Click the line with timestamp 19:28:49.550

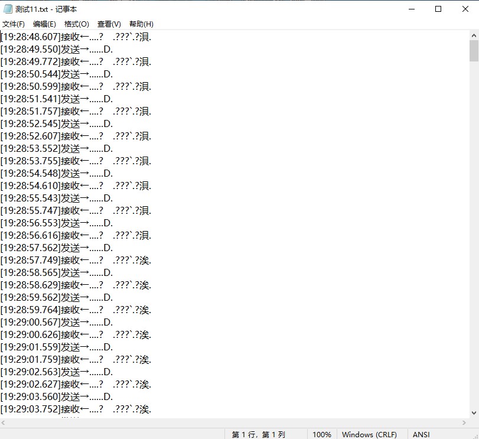tap(57, 49)
